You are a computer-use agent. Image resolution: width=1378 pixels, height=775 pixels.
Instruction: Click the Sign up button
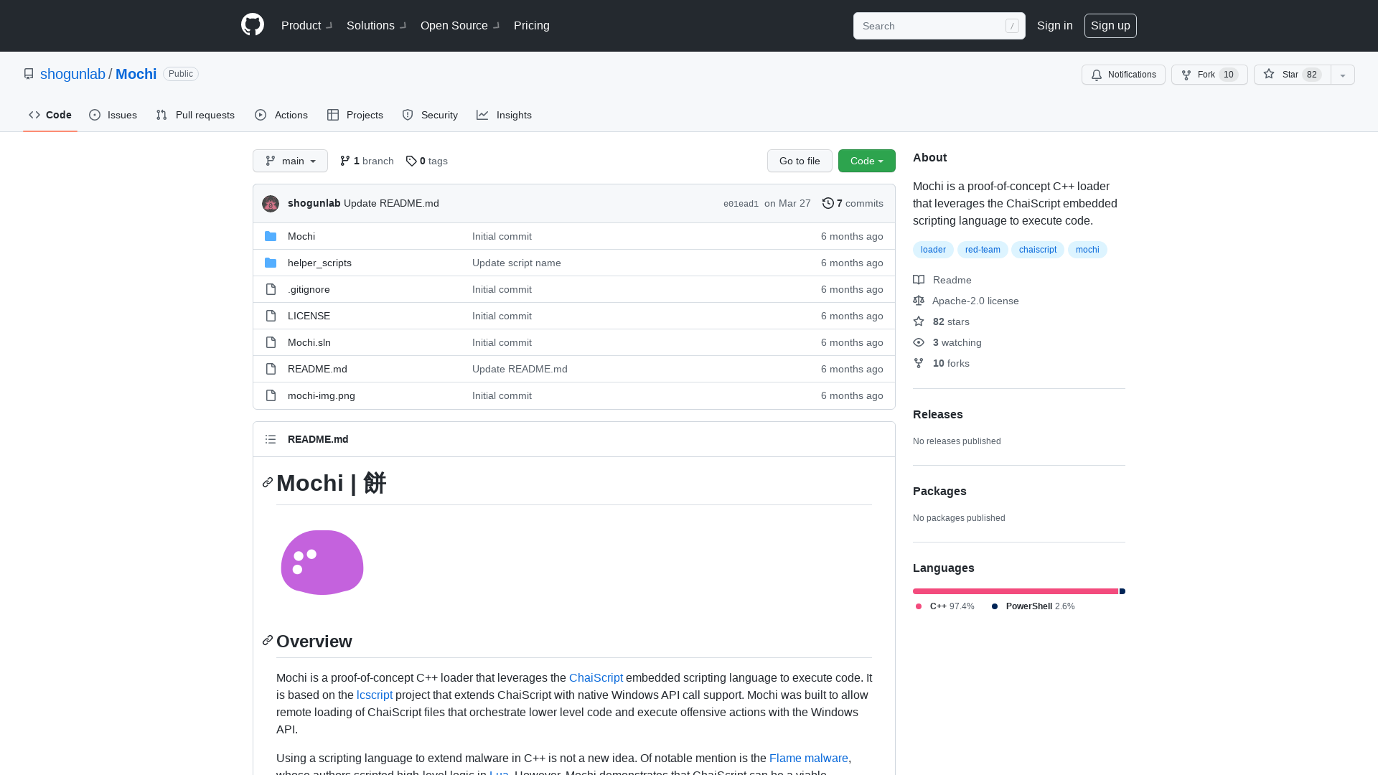1110,26
